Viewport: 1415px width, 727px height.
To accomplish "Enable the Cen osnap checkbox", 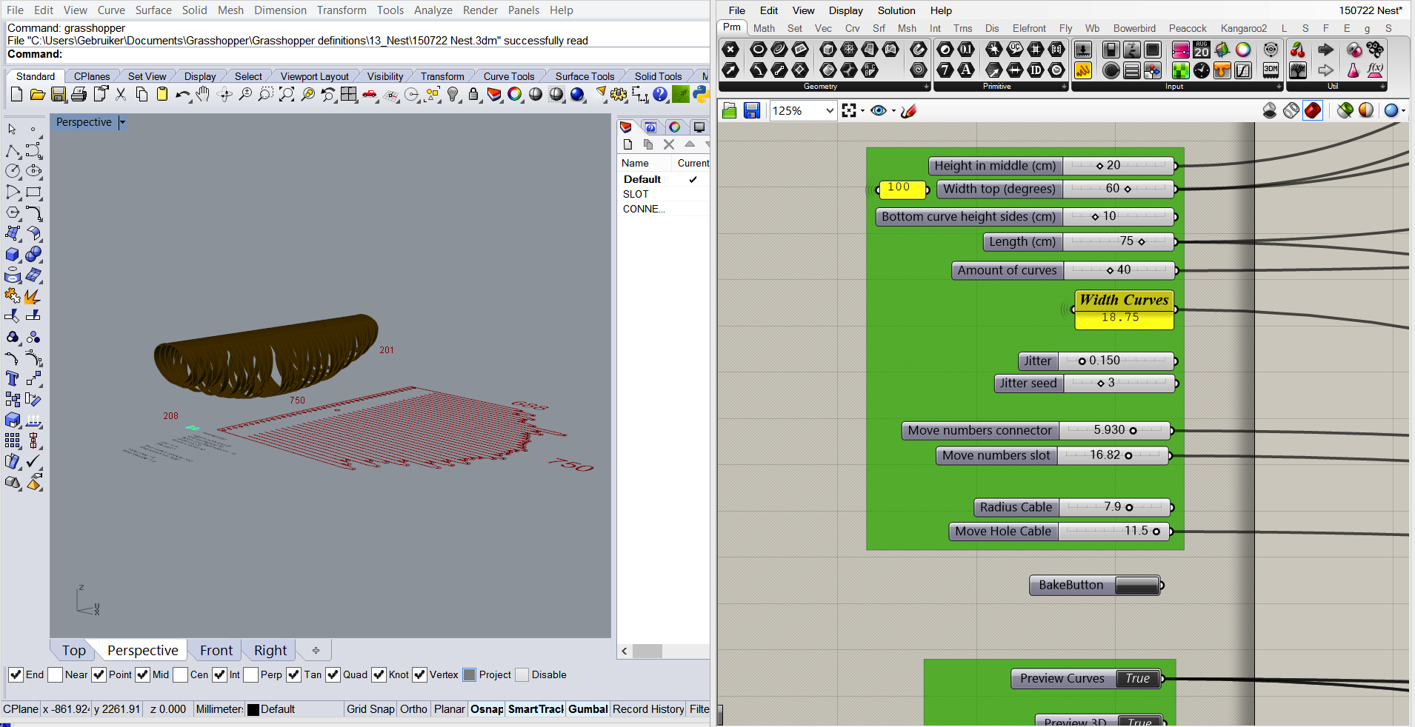I will click(180, 674).
